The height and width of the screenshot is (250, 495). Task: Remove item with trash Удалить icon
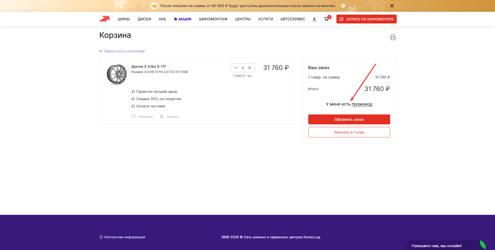pyautogui.click(x=162, y=117)
